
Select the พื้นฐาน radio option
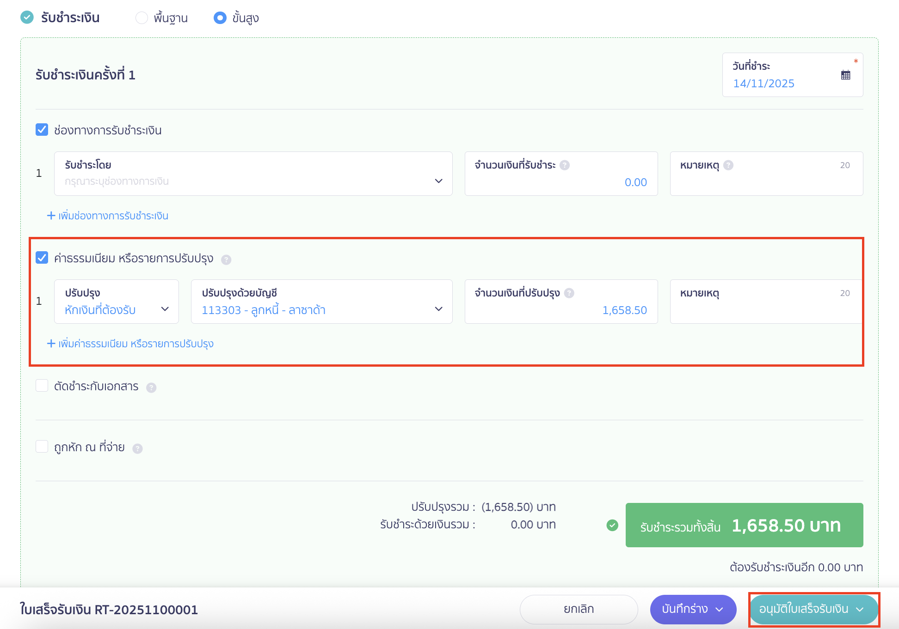(x=142, y=18)
